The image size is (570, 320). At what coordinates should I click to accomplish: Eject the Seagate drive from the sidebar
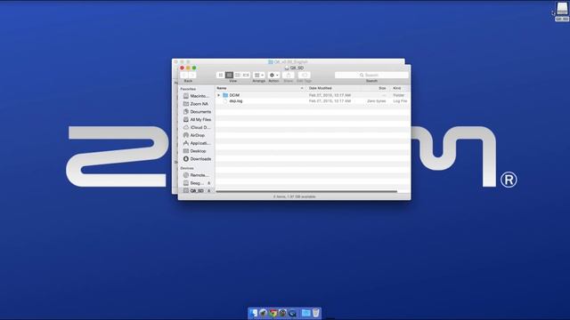pos(209,183)
